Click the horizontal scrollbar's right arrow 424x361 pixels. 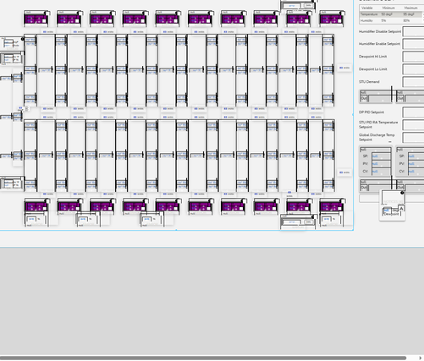(421, 358)
